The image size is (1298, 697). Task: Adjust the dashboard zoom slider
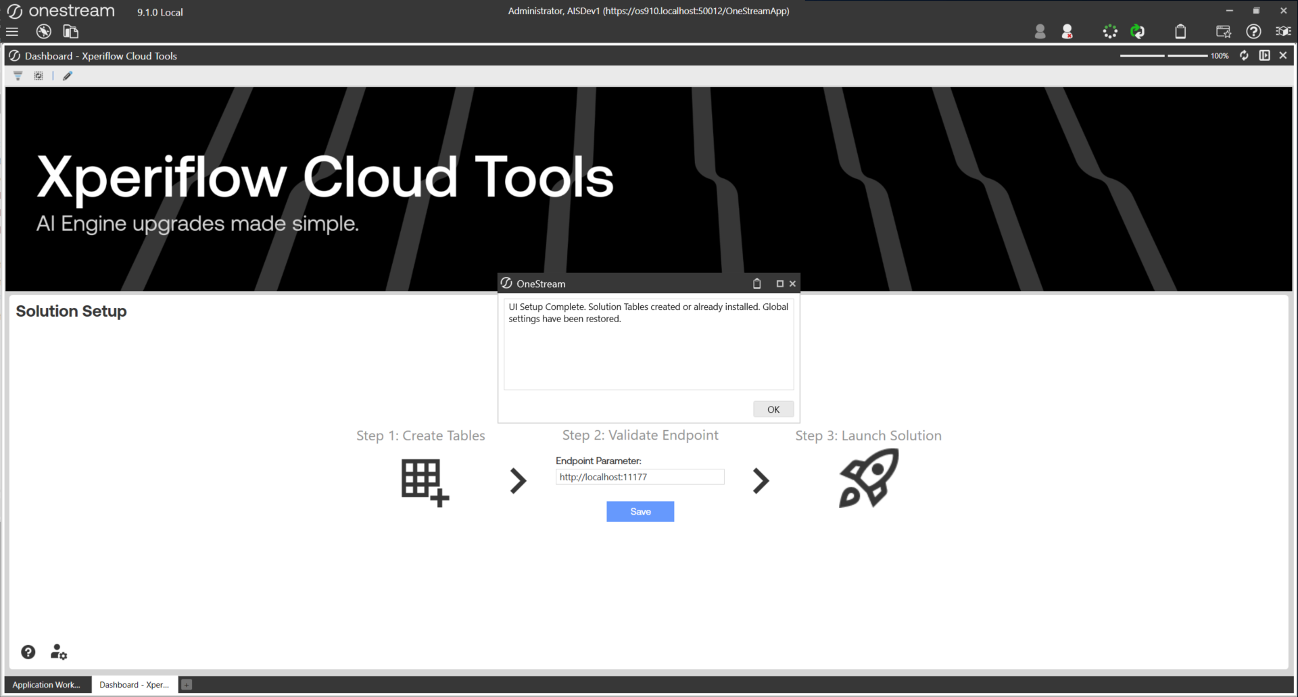click(x=1165, y=55)
